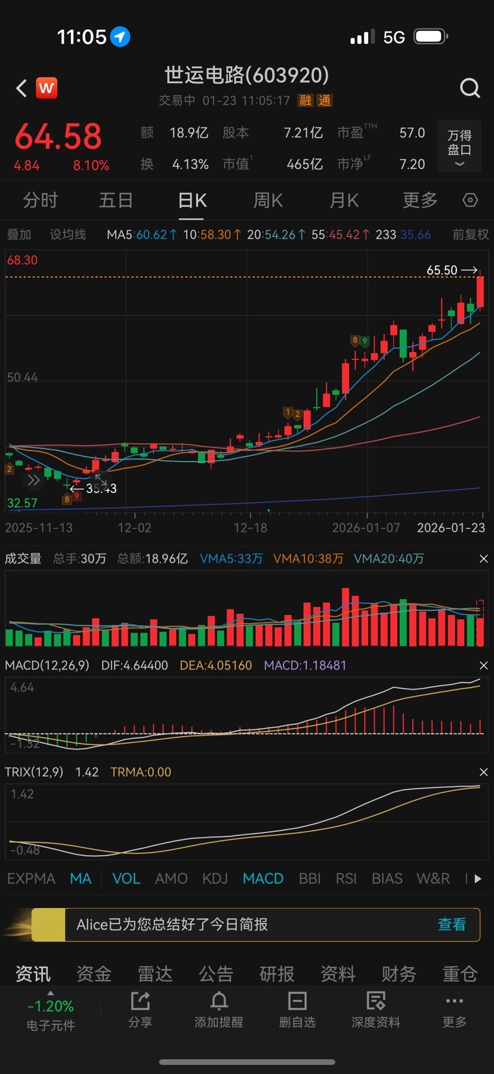Expand the 万得盘口 panel

(x=459, y=147)
